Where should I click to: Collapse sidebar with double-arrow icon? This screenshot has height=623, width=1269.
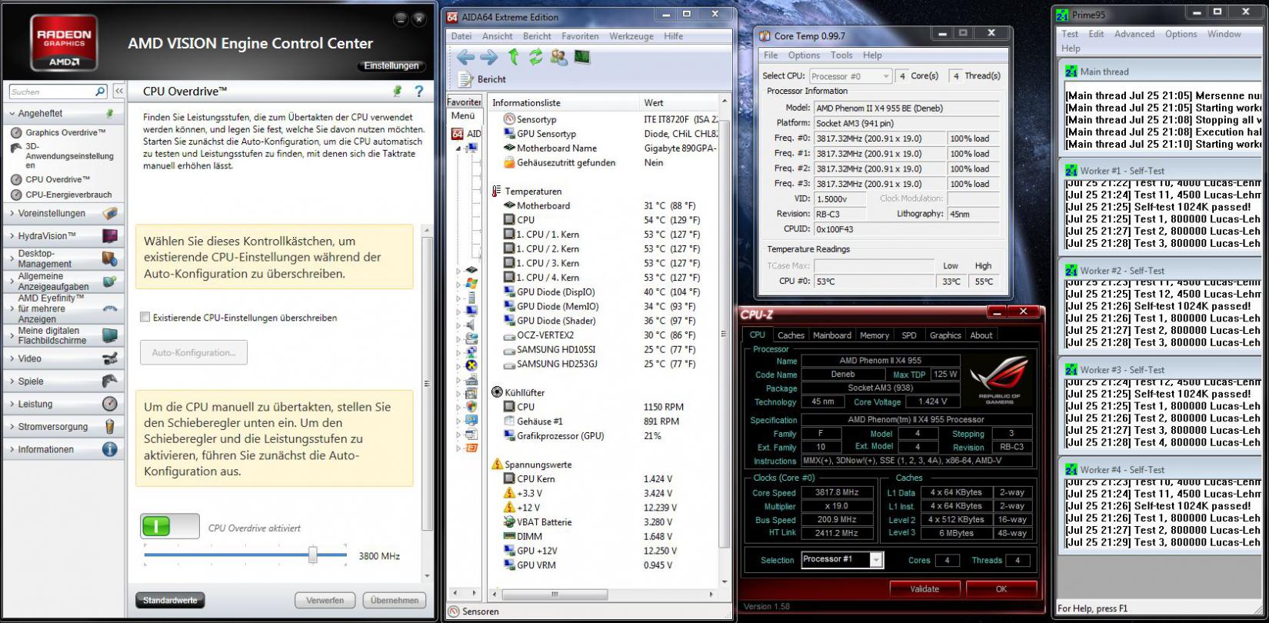pos(119,92)
